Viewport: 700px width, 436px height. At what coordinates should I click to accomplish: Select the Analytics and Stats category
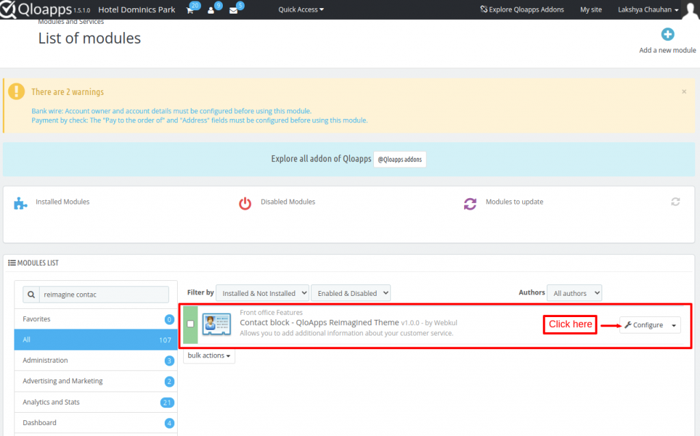(x=96, y=402)
